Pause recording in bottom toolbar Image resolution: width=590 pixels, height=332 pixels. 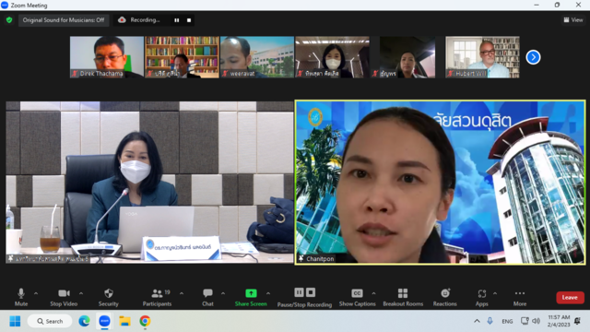[299, 292]
